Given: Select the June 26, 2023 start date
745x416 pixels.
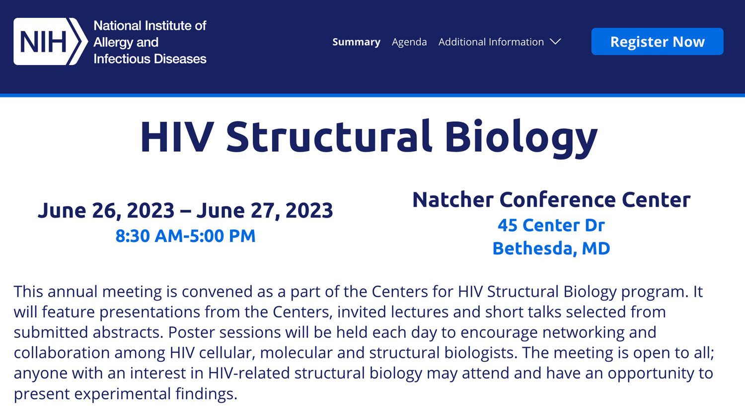Looking at the screenshot, I should [106, 211].
